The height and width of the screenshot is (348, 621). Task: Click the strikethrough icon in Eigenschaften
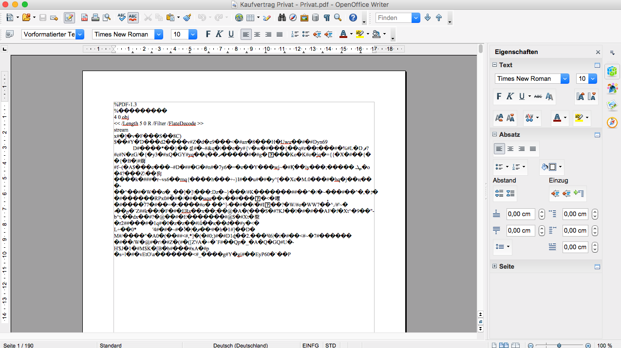[x=538, y=96]
